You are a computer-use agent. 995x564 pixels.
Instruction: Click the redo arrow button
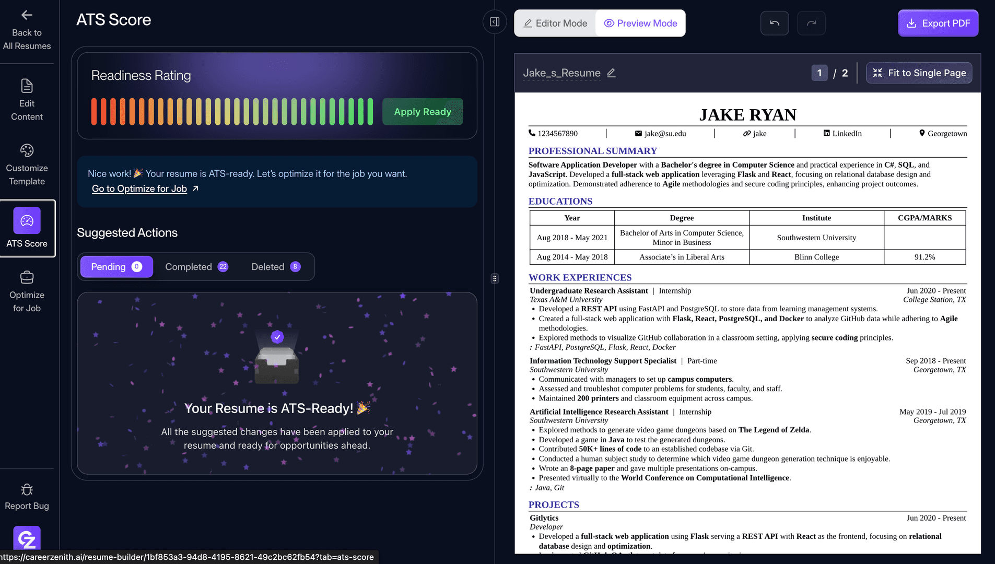click(811, 23)
